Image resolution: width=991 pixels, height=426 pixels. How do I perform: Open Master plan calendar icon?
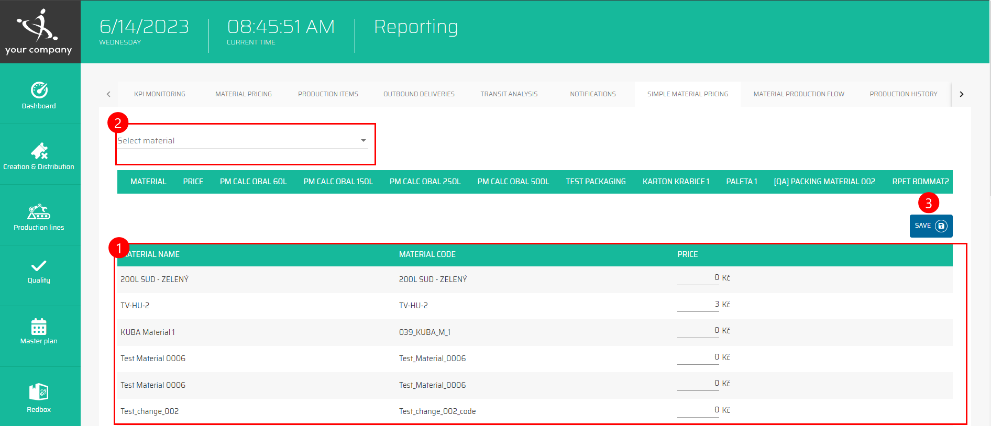(39, 327)
